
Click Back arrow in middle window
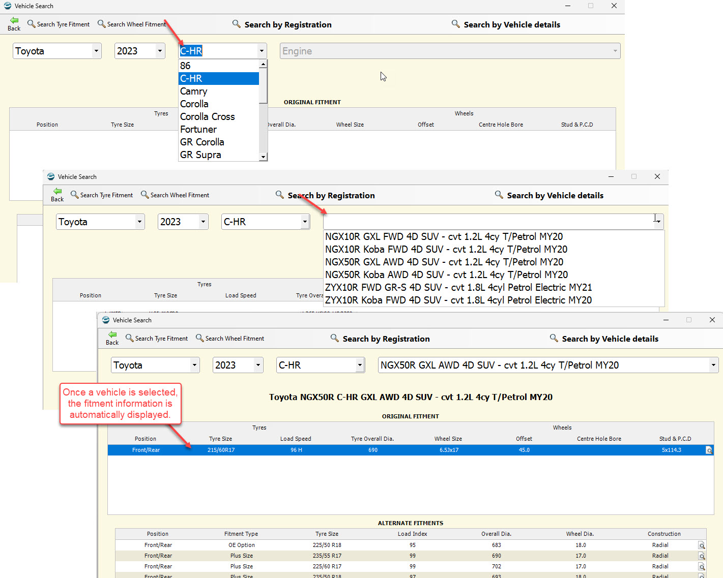pyautogui.click(x=57, y=195)
